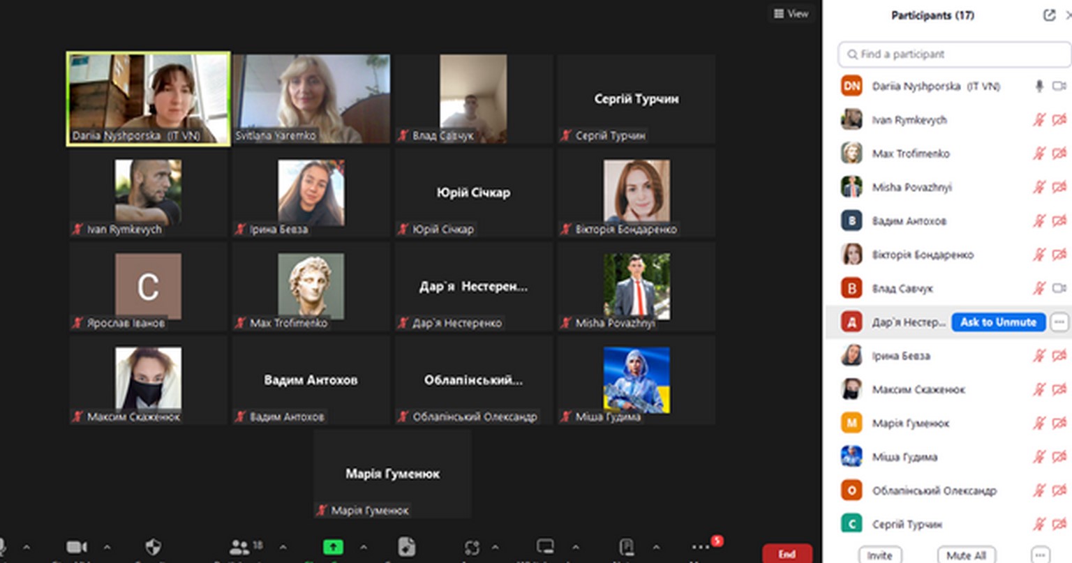
Task: Open the View layout menu
Action: coord(791,13)
